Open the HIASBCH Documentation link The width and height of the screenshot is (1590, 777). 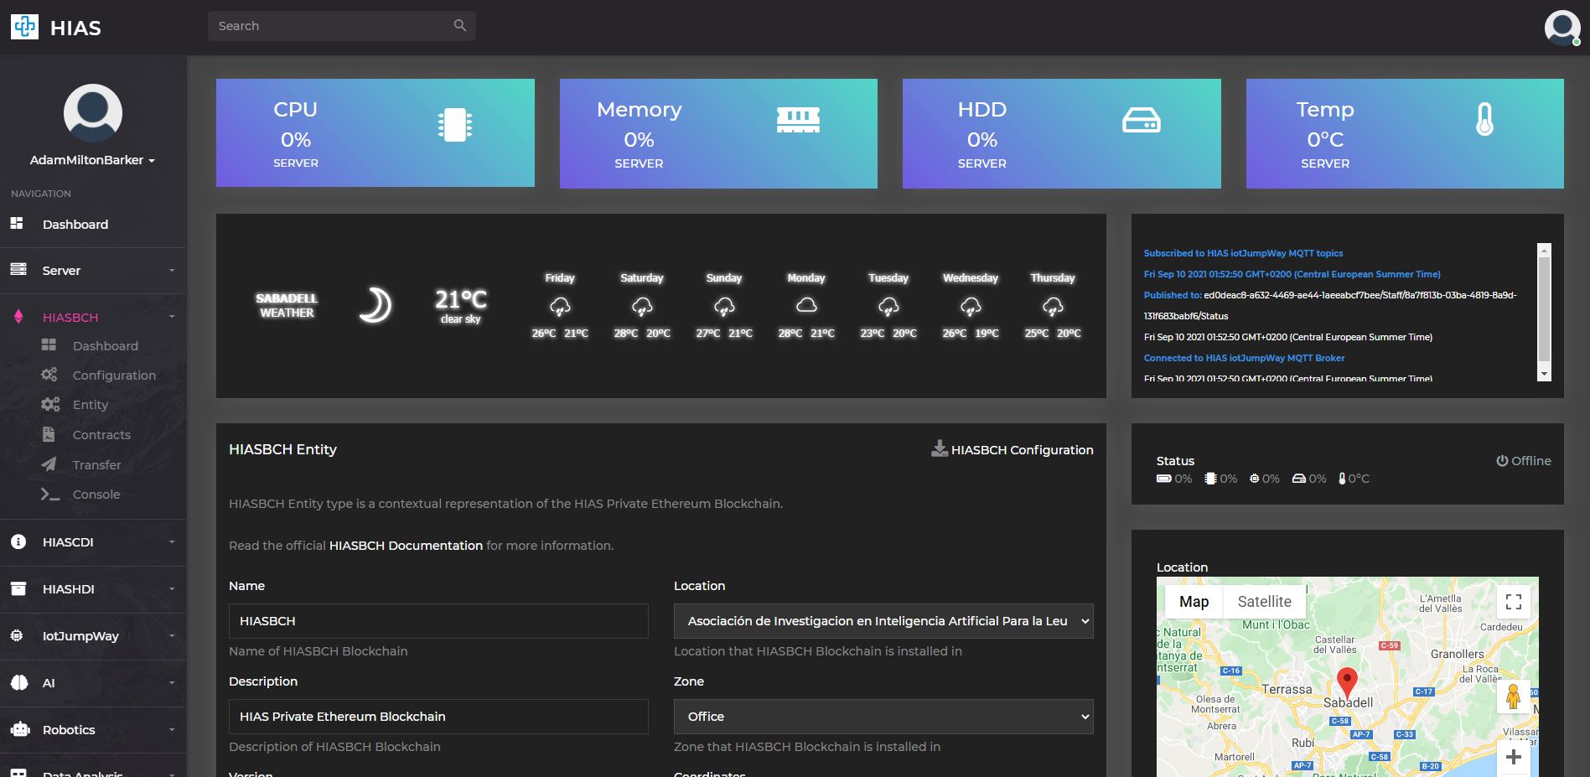(x=406, y=546)
